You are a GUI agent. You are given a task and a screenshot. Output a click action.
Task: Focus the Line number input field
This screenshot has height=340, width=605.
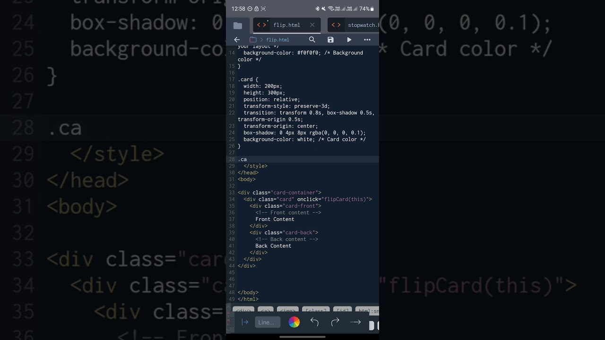pyautogui.click(x=268, y=322)
